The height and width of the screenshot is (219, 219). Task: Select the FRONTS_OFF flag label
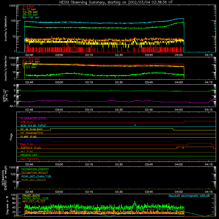[29, 155]
